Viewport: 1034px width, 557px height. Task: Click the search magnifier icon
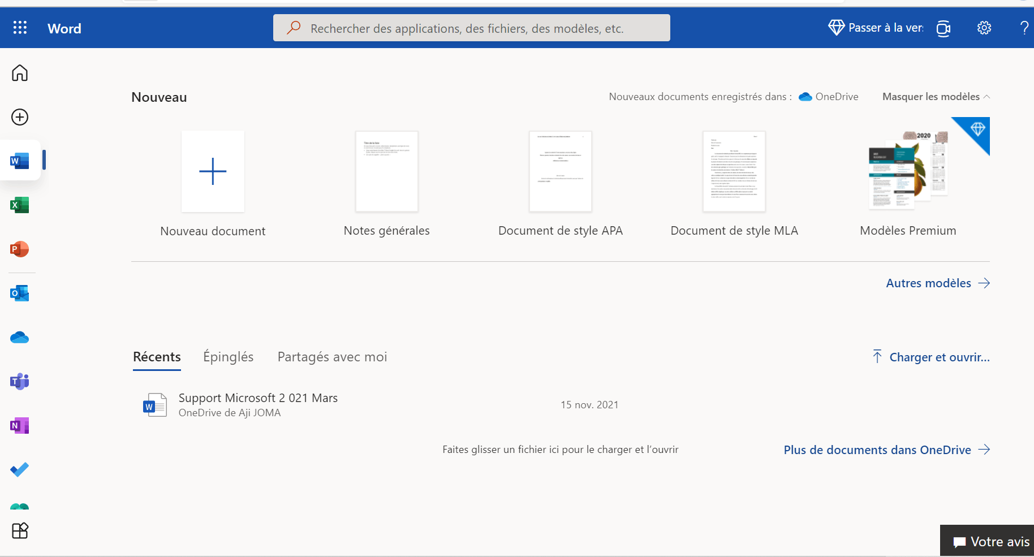point(294,28)
